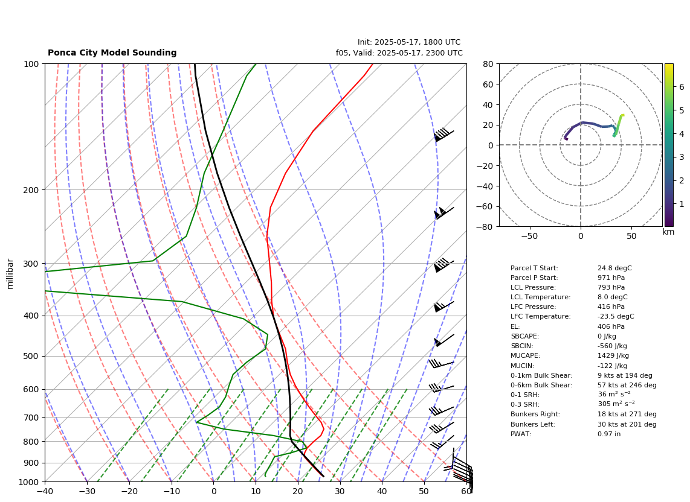Click the 900 pressure tick label
Screen dimensions: 690x502
[x=31, y=463]
